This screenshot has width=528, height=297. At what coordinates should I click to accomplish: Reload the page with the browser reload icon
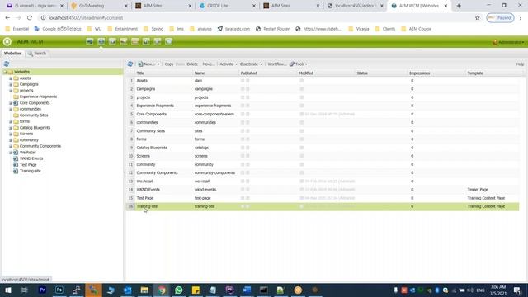point(30,18)
